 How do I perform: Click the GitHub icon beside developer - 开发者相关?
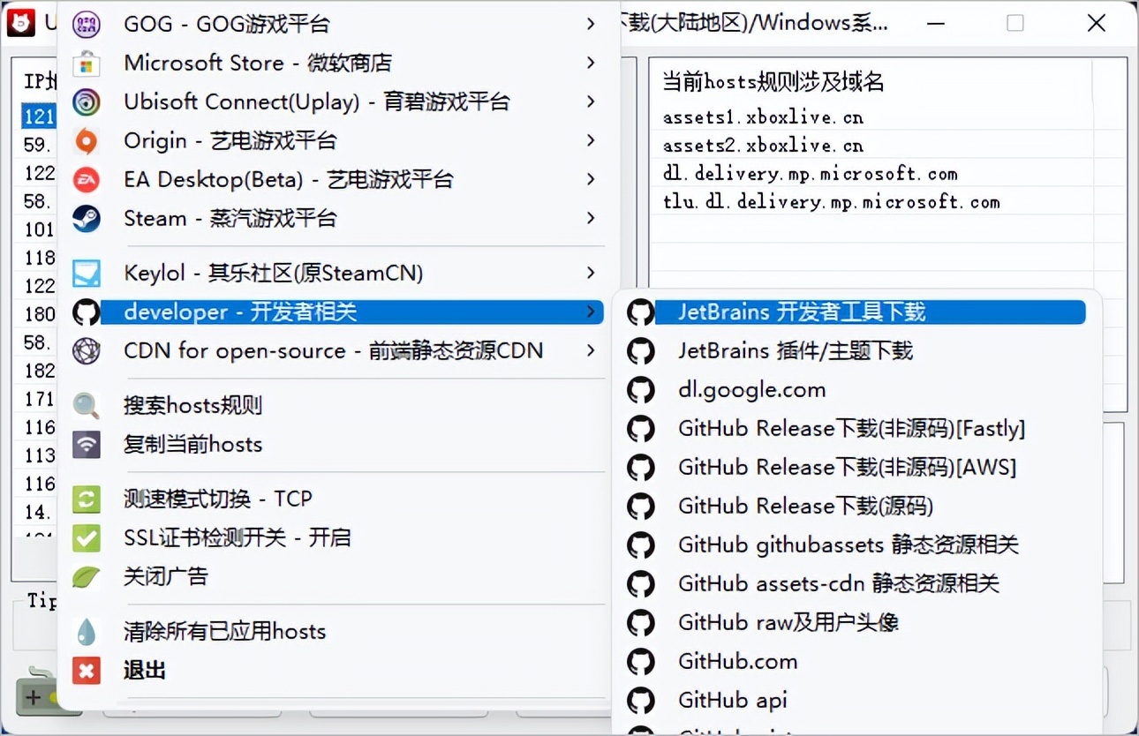[86, 312]
